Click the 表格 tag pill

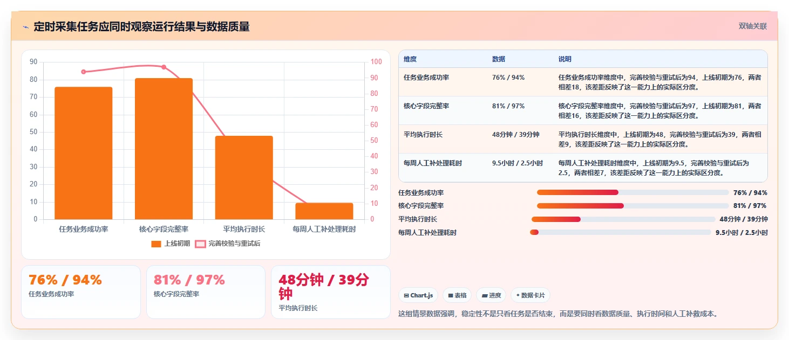point(457,295)
